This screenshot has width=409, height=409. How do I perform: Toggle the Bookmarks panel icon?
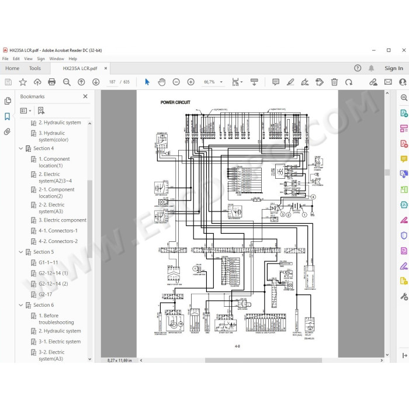click(x=7, y=116)
